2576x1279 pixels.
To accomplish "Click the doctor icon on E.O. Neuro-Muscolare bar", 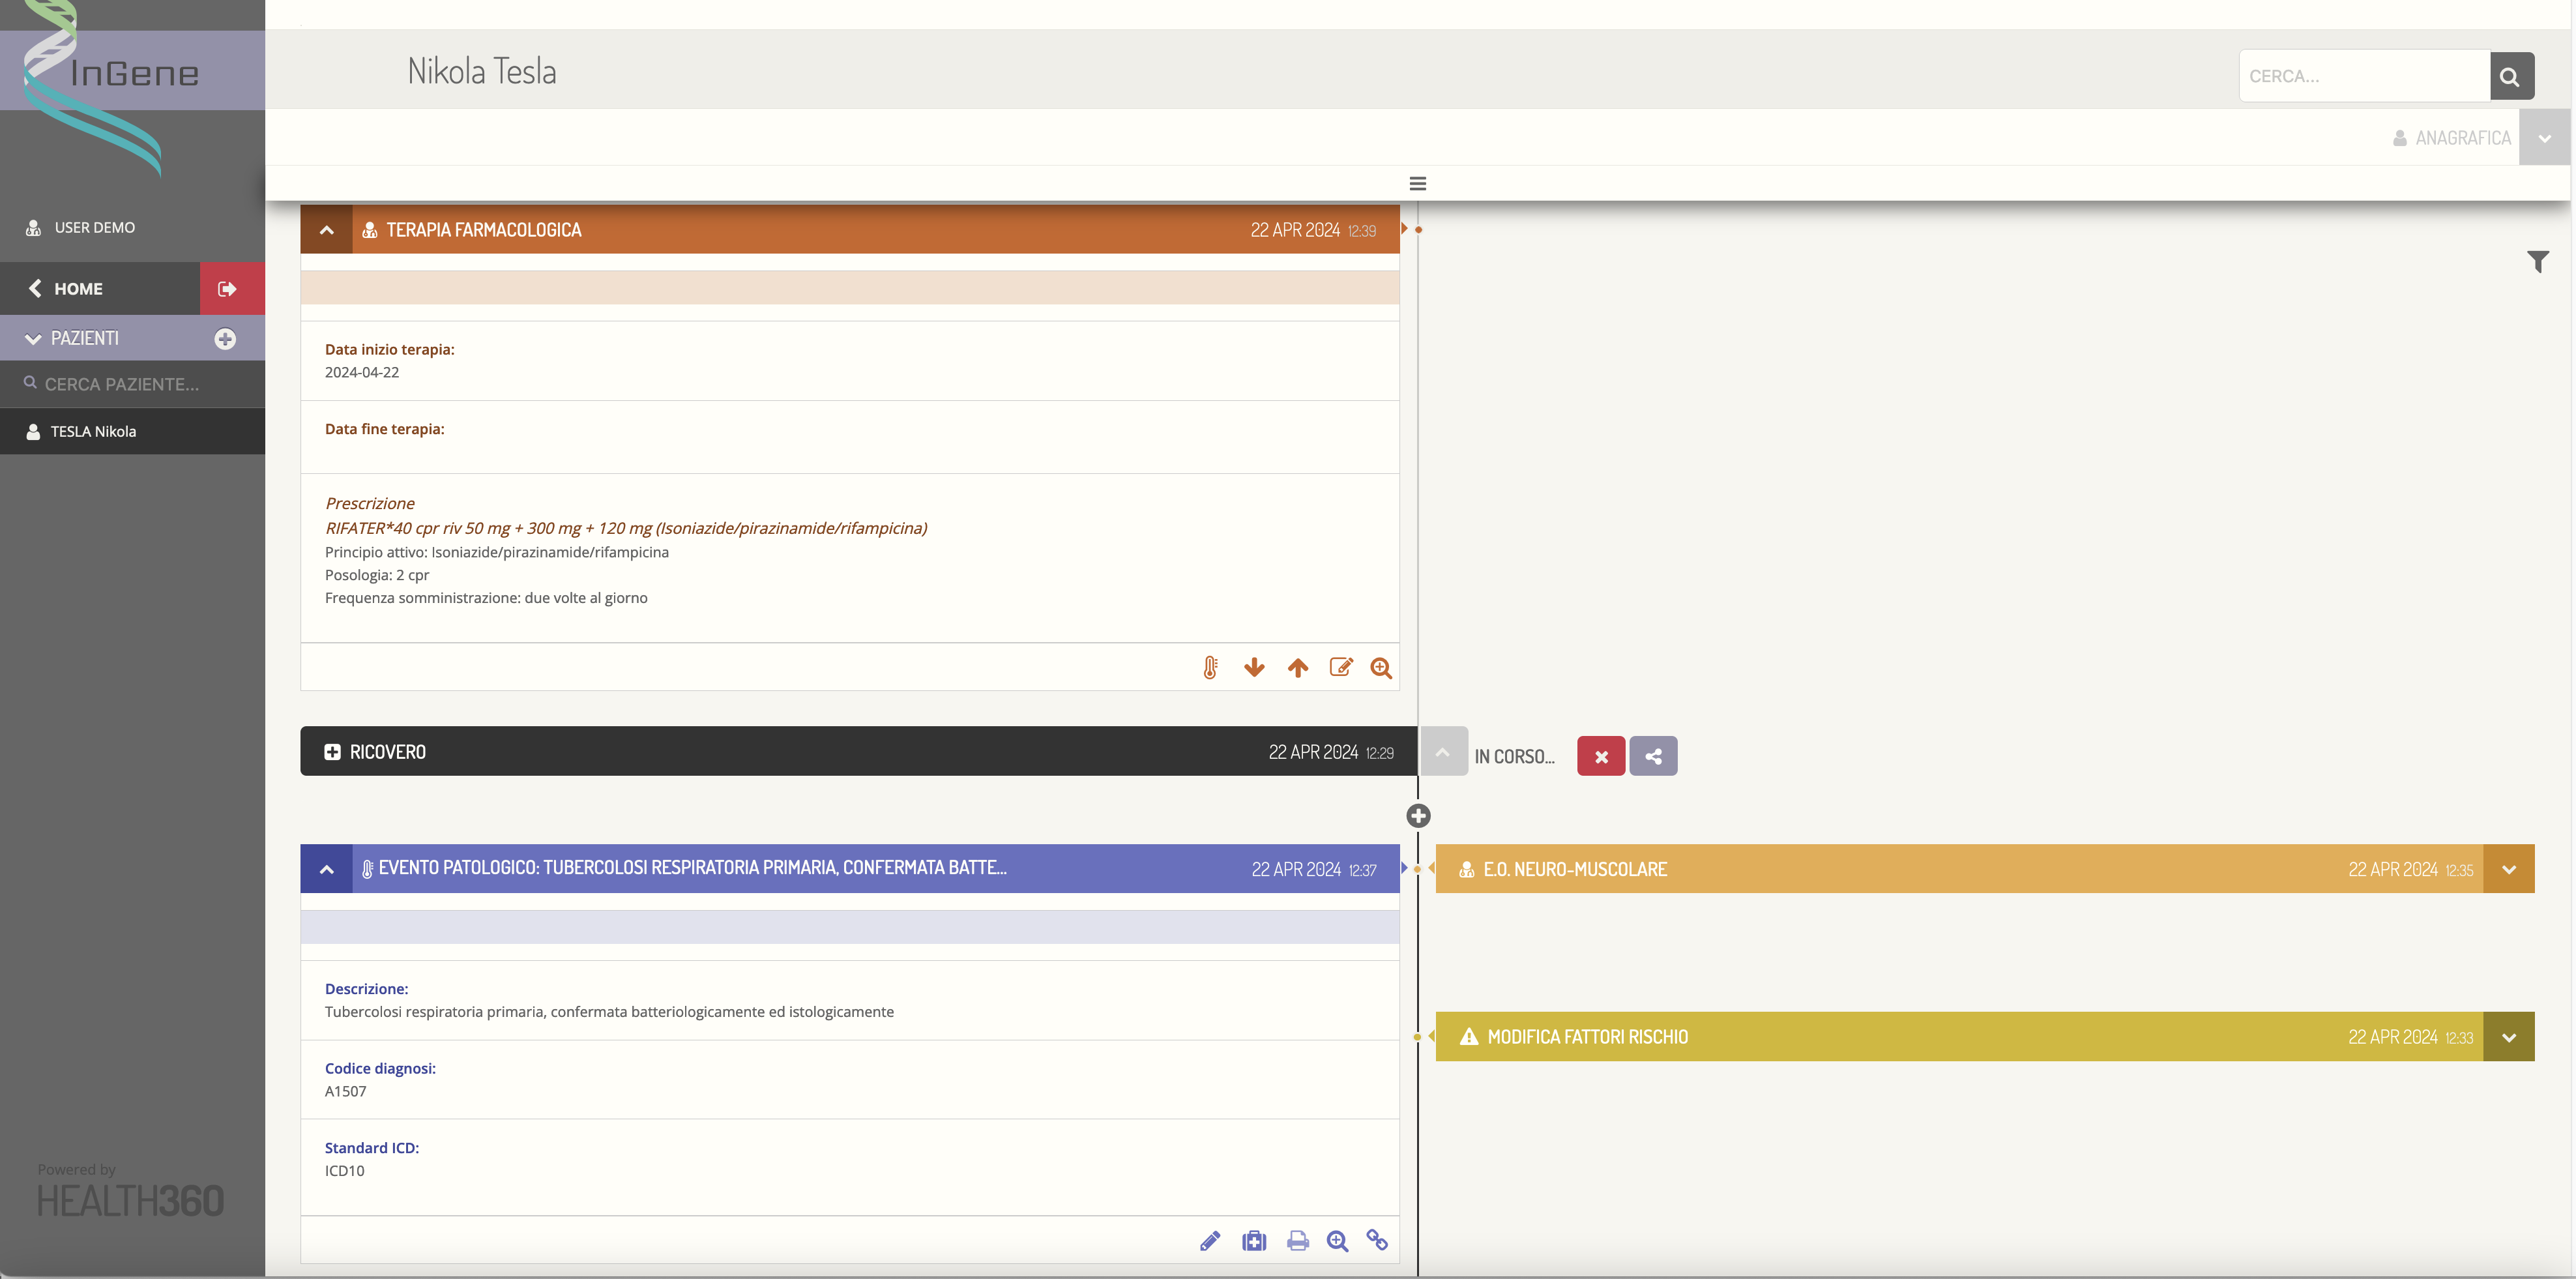I will pos(1467,870).
